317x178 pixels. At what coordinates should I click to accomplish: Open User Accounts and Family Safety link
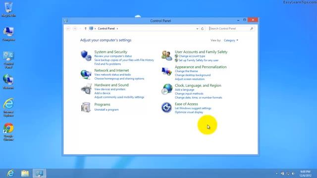click(201, 52)
